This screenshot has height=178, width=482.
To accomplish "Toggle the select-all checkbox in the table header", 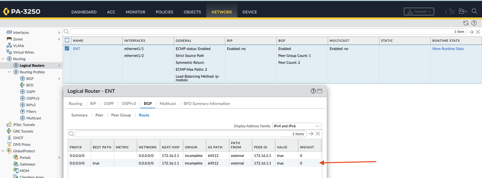I will pyautogui.click(x=67, y=40).
